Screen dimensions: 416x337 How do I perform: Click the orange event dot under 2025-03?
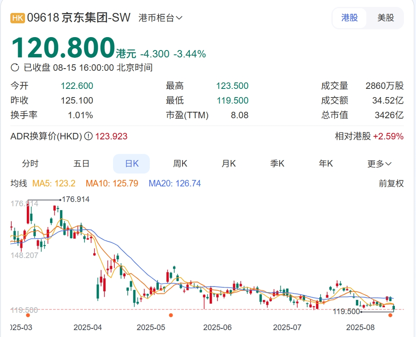(28, 315)
